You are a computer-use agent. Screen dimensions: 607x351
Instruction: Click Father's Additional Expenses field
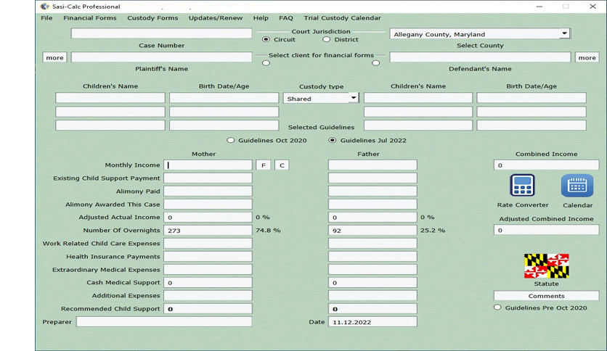tap(372, 295)
